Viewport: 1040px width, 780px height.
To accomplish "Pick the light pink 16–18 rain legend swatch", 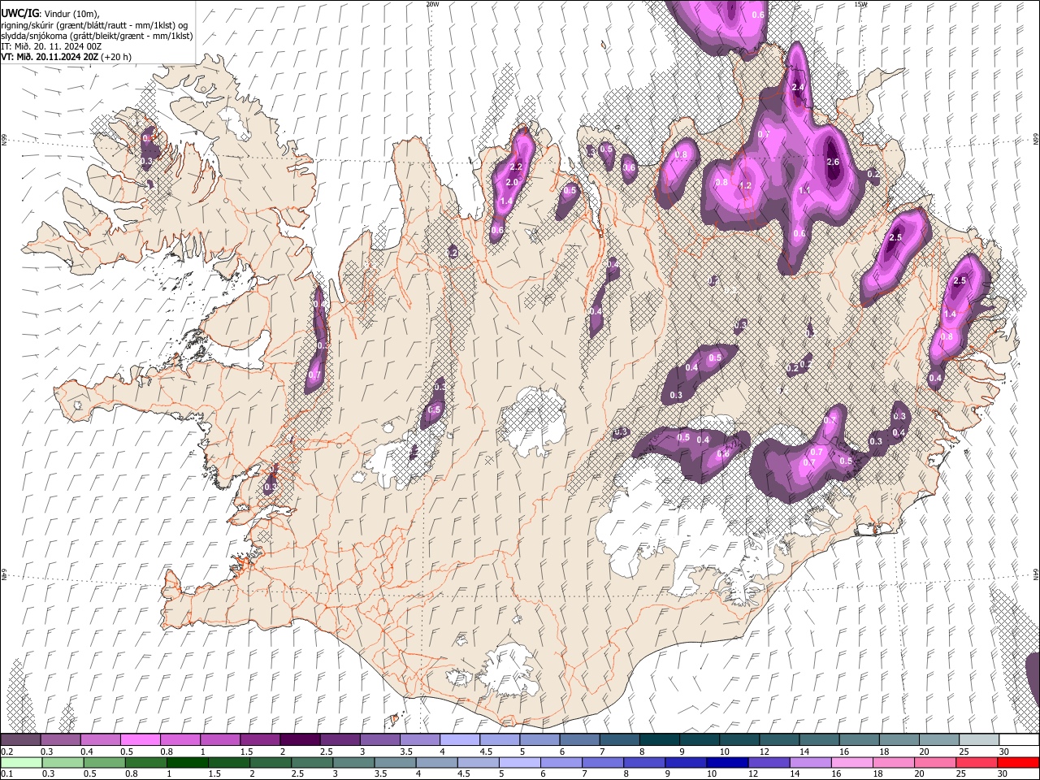I will point(851,762).
